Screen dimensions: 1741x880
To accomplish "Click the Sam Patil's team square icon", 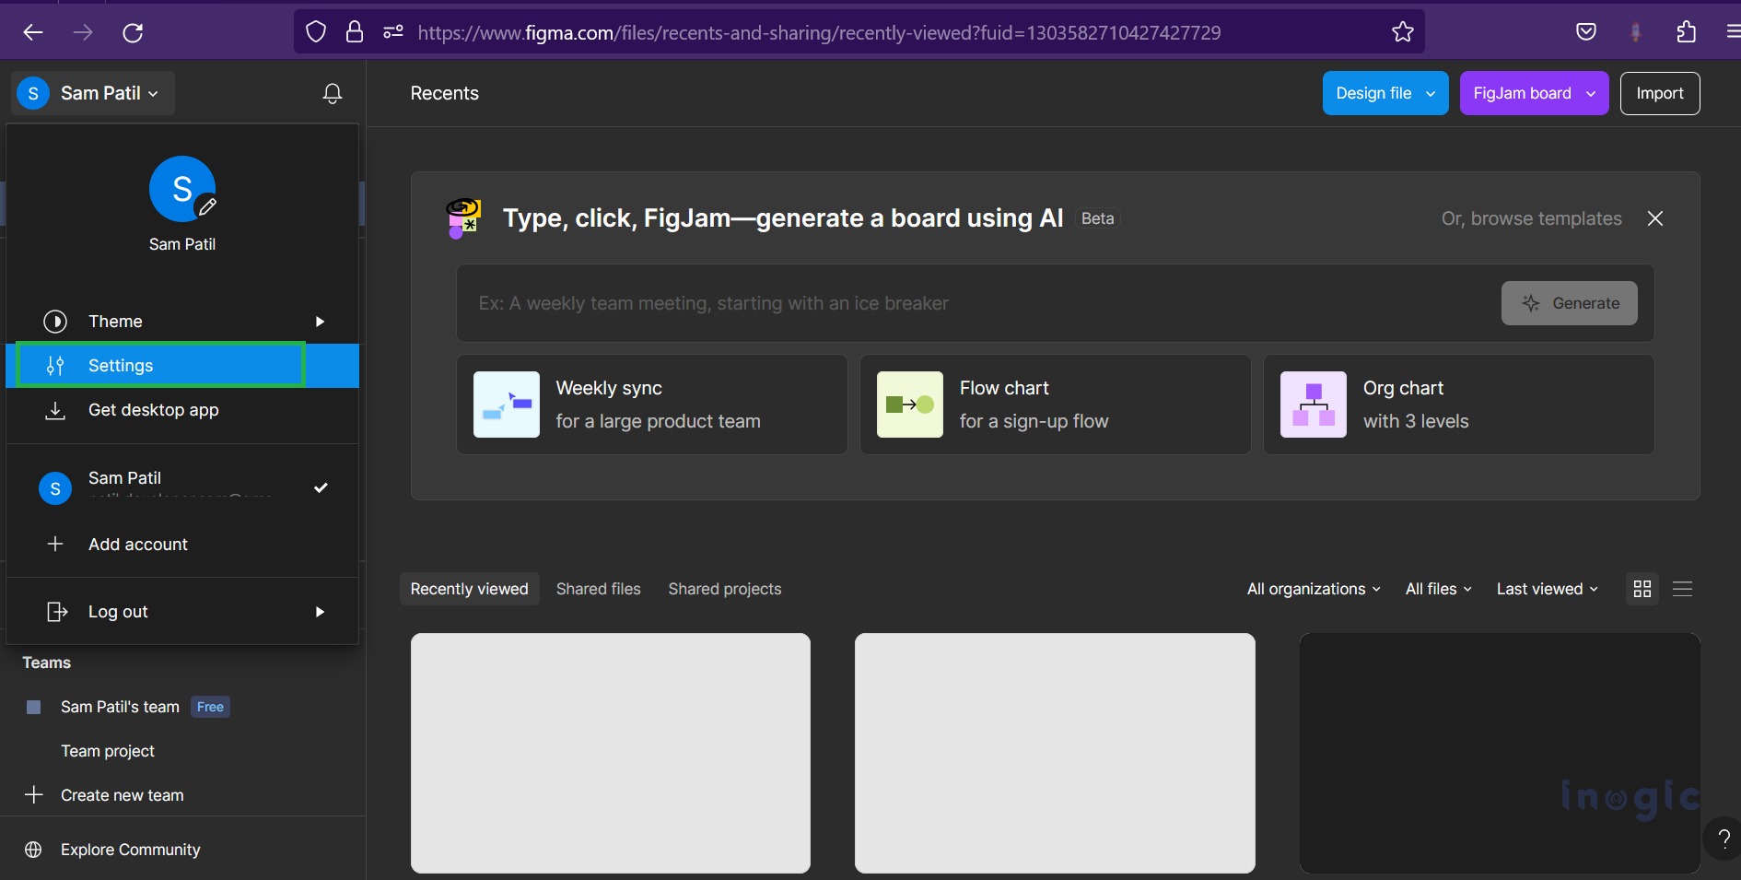I will point(34,707).
